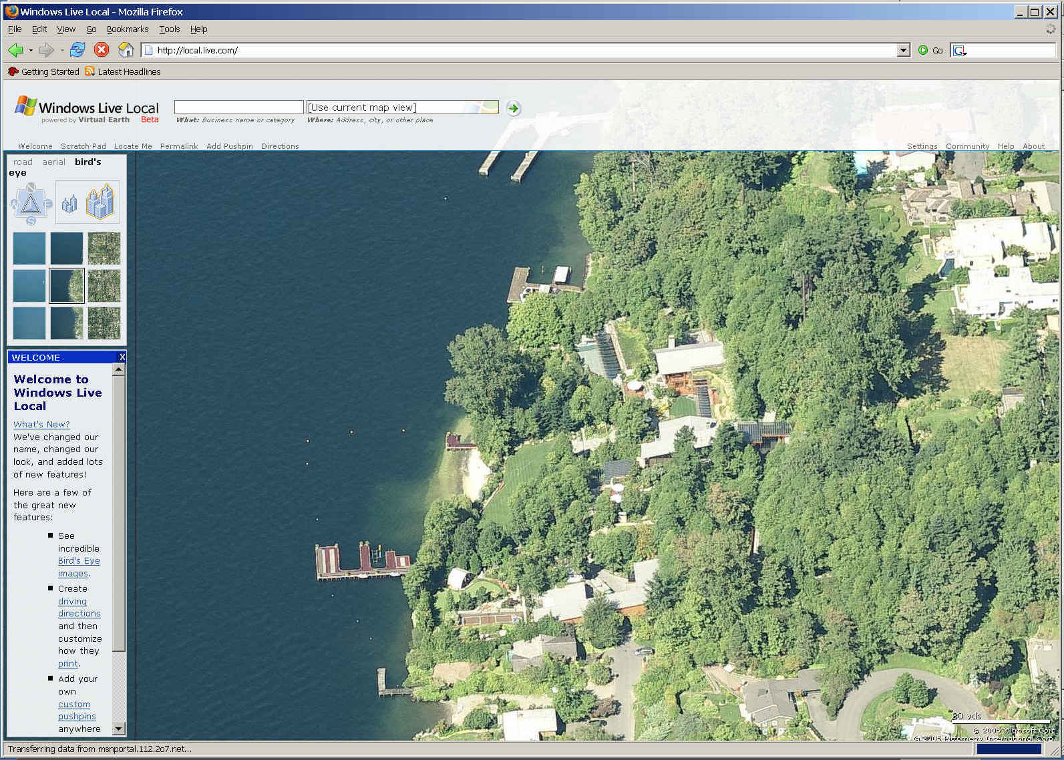The image size is (1064, 760).
Task: Expand the address bar history dropdown
Action: click(x=903, y=50)
